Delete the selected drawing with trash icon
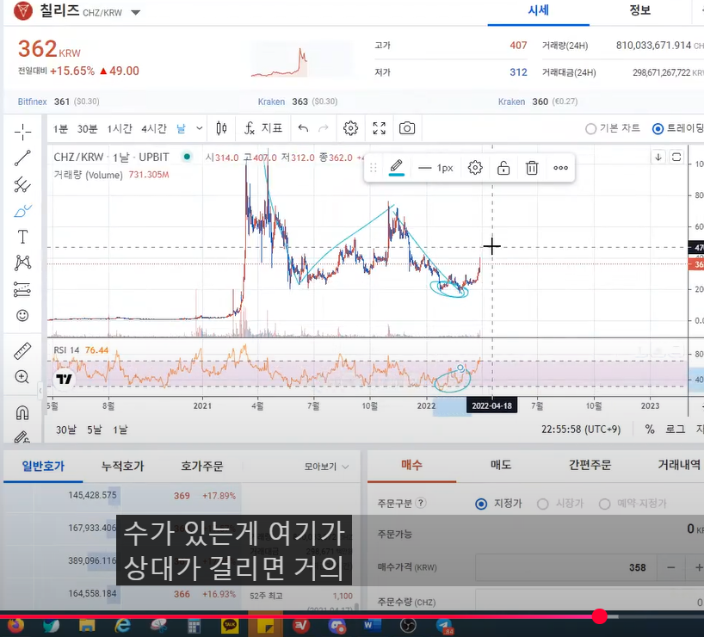 (x=532, y=168)
